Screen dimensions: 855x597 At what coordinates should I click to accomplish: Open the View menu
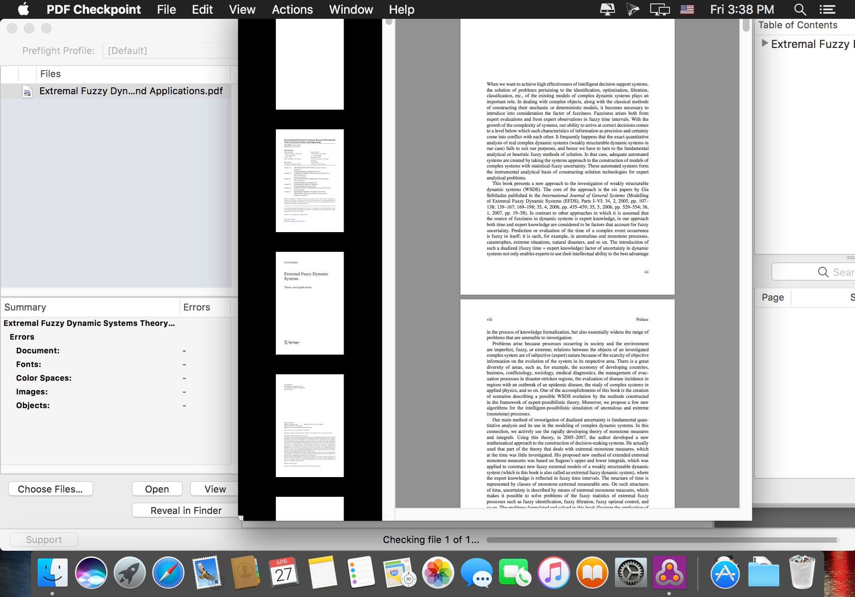coord(242,9)
